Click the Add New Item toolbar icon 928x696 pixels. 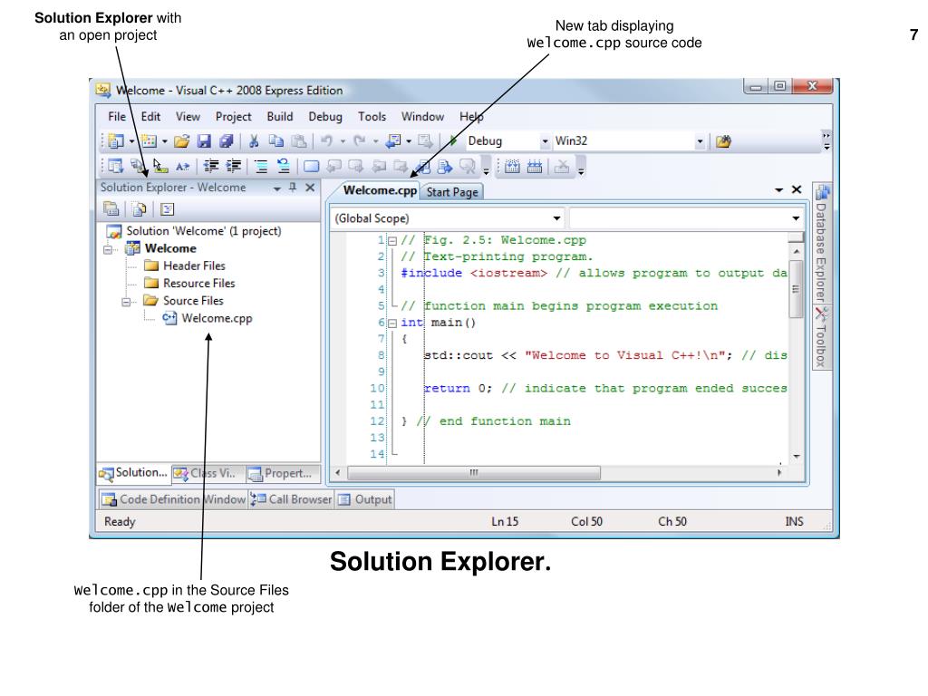149,141
